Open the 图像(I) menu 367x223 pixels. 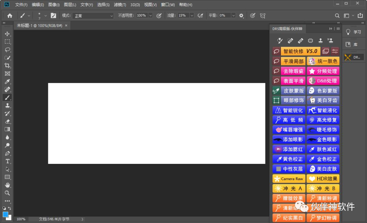[54, 5]
